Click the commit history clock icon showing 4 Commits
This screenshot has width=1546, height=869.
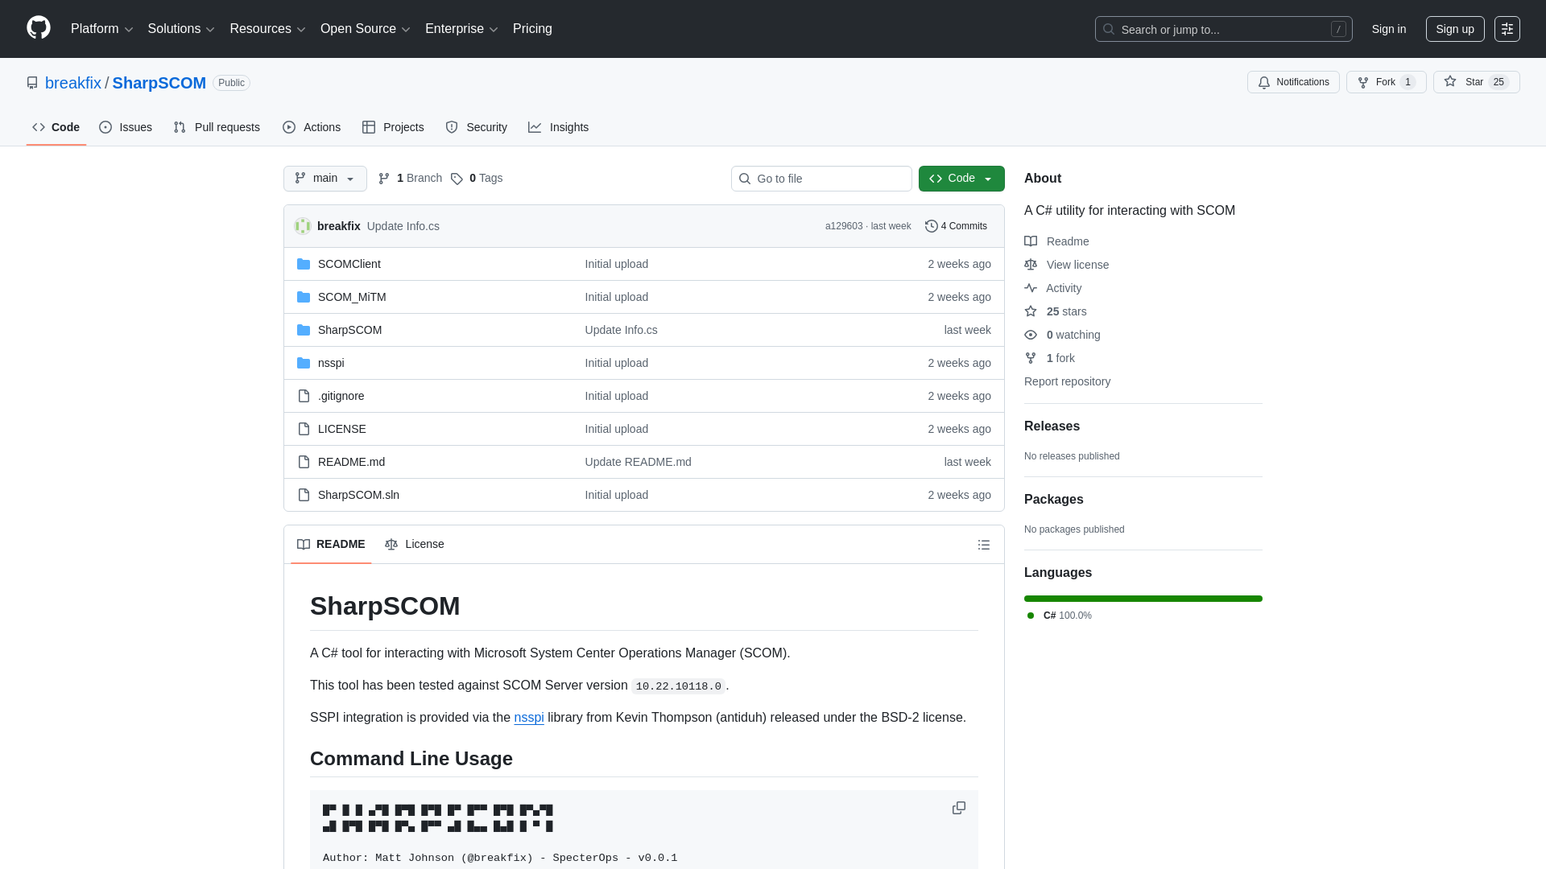pos(932,226)
